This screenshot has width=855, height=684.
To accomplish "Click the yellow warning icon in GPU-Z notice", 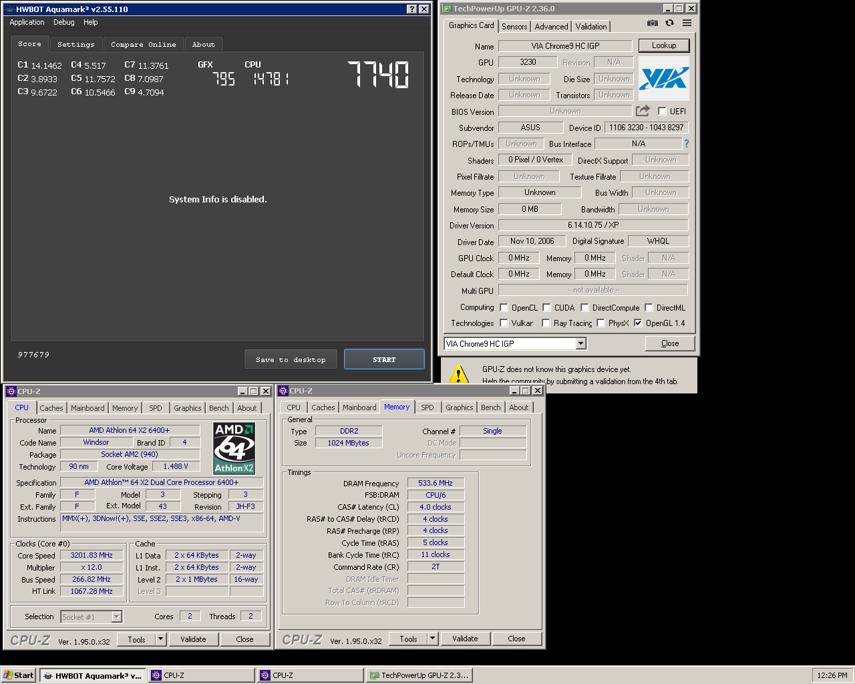I will point(458,374).
